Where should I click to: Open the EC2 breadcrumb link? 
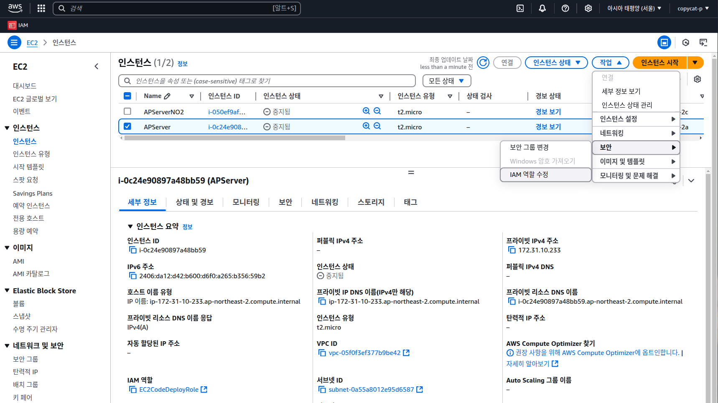(32, 43)
